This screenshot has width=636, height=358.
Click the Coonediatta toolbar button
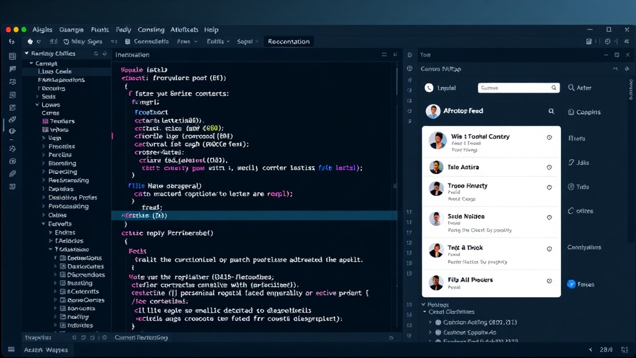pos(147,42)
